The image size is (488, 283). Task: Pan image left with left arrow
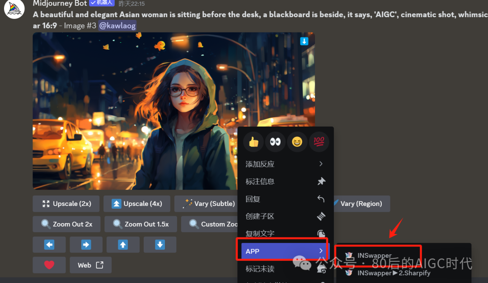tap(49, 245)
